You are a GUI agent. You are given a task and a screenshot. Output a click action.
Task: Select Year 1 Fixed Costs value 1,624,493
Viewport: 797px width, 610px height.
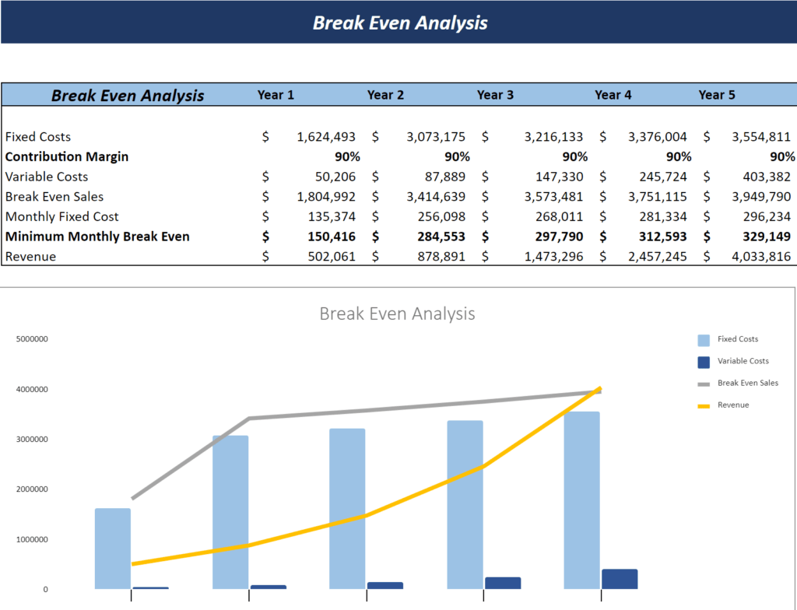click(327, 136)
